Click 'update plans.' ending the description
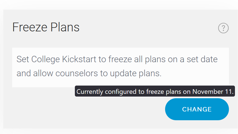This screenshot has height=134, width=238. tap(136, 73)
